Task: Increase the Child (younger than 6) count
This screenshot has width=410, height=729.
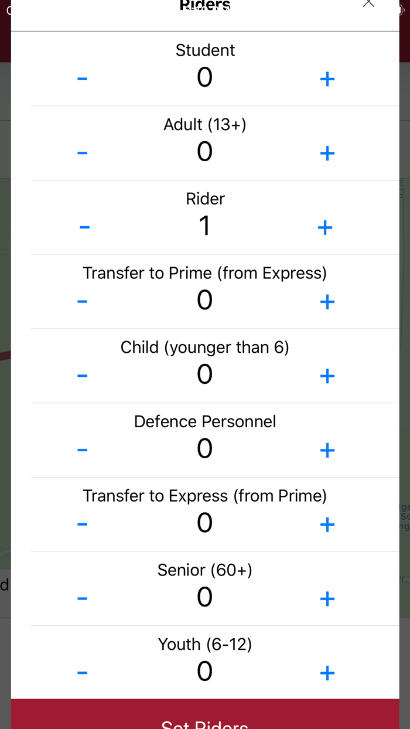Action: [327, 376]
